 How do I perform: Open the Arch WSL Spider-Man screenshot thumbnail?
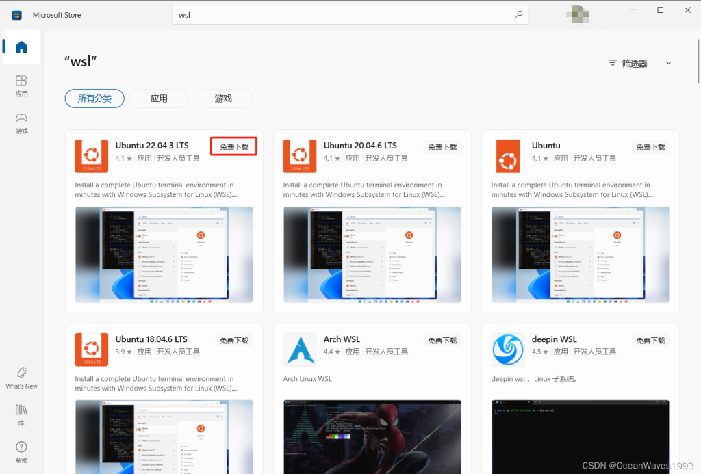click(372, 437)
